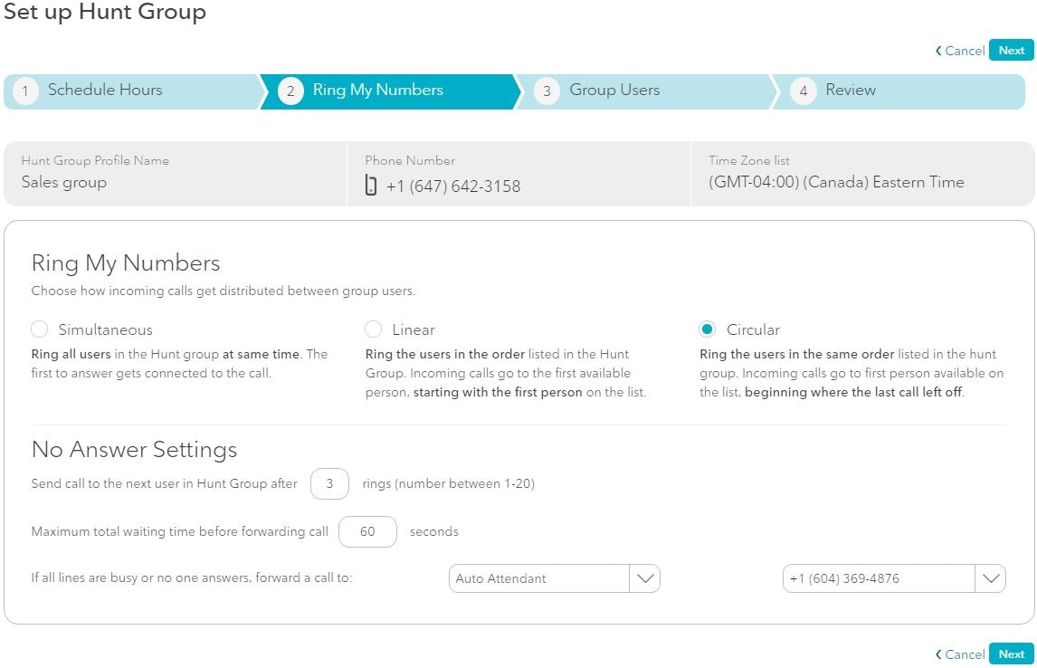The width and height of the screenshot is (1037, 668).
Task: Click the step 1 circle icon
Action: tap(25, 91)
